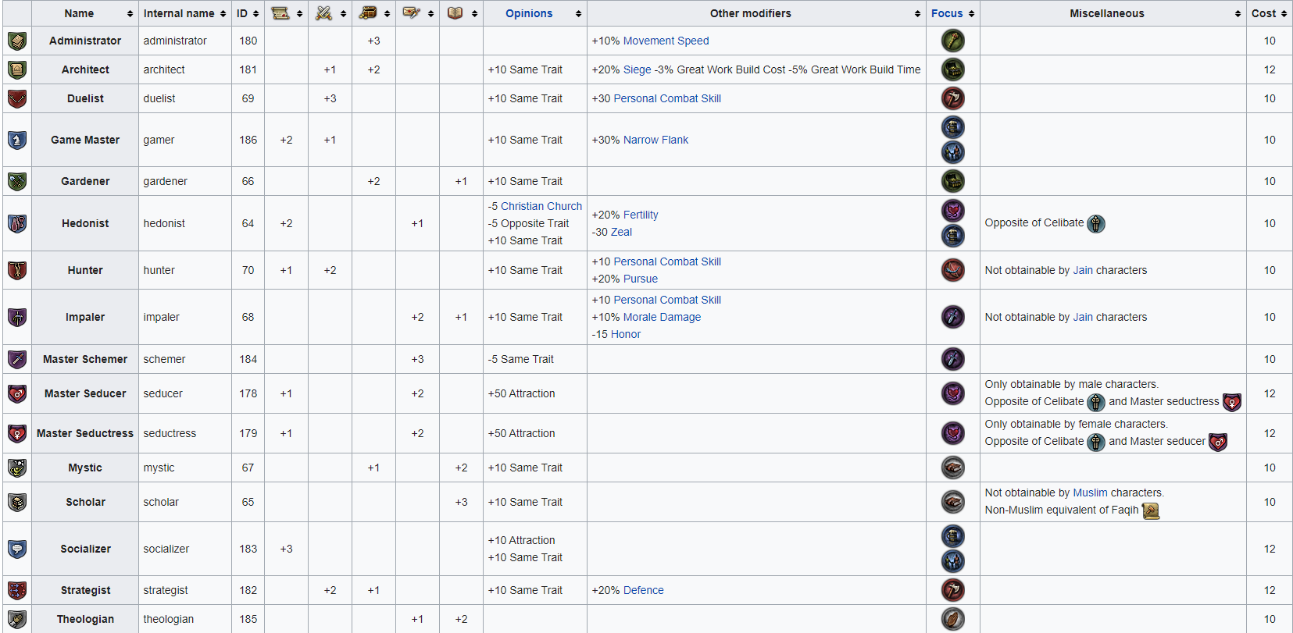Click the focus icon in Architect row

click(952, 69)
